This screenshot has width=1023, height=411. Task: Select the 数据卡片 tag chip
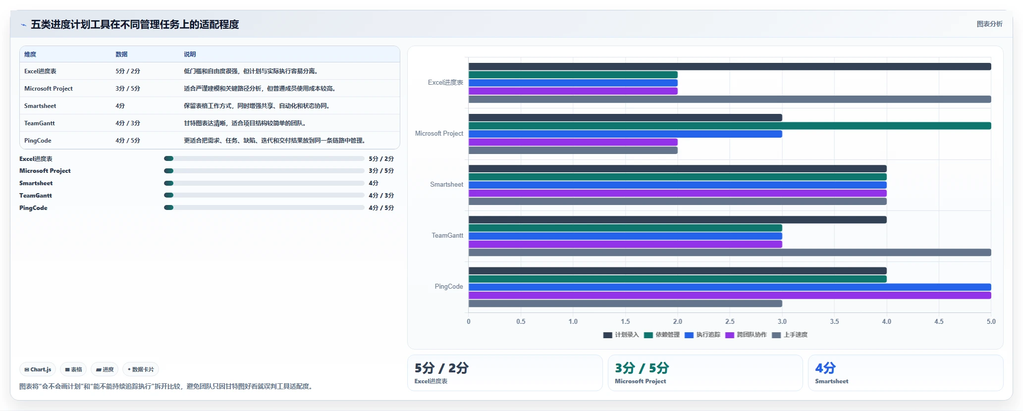(x=141, y=369)
